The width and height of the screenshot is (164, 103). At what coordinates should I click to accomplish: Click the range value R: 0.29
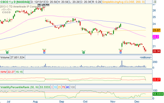(97, 2)
